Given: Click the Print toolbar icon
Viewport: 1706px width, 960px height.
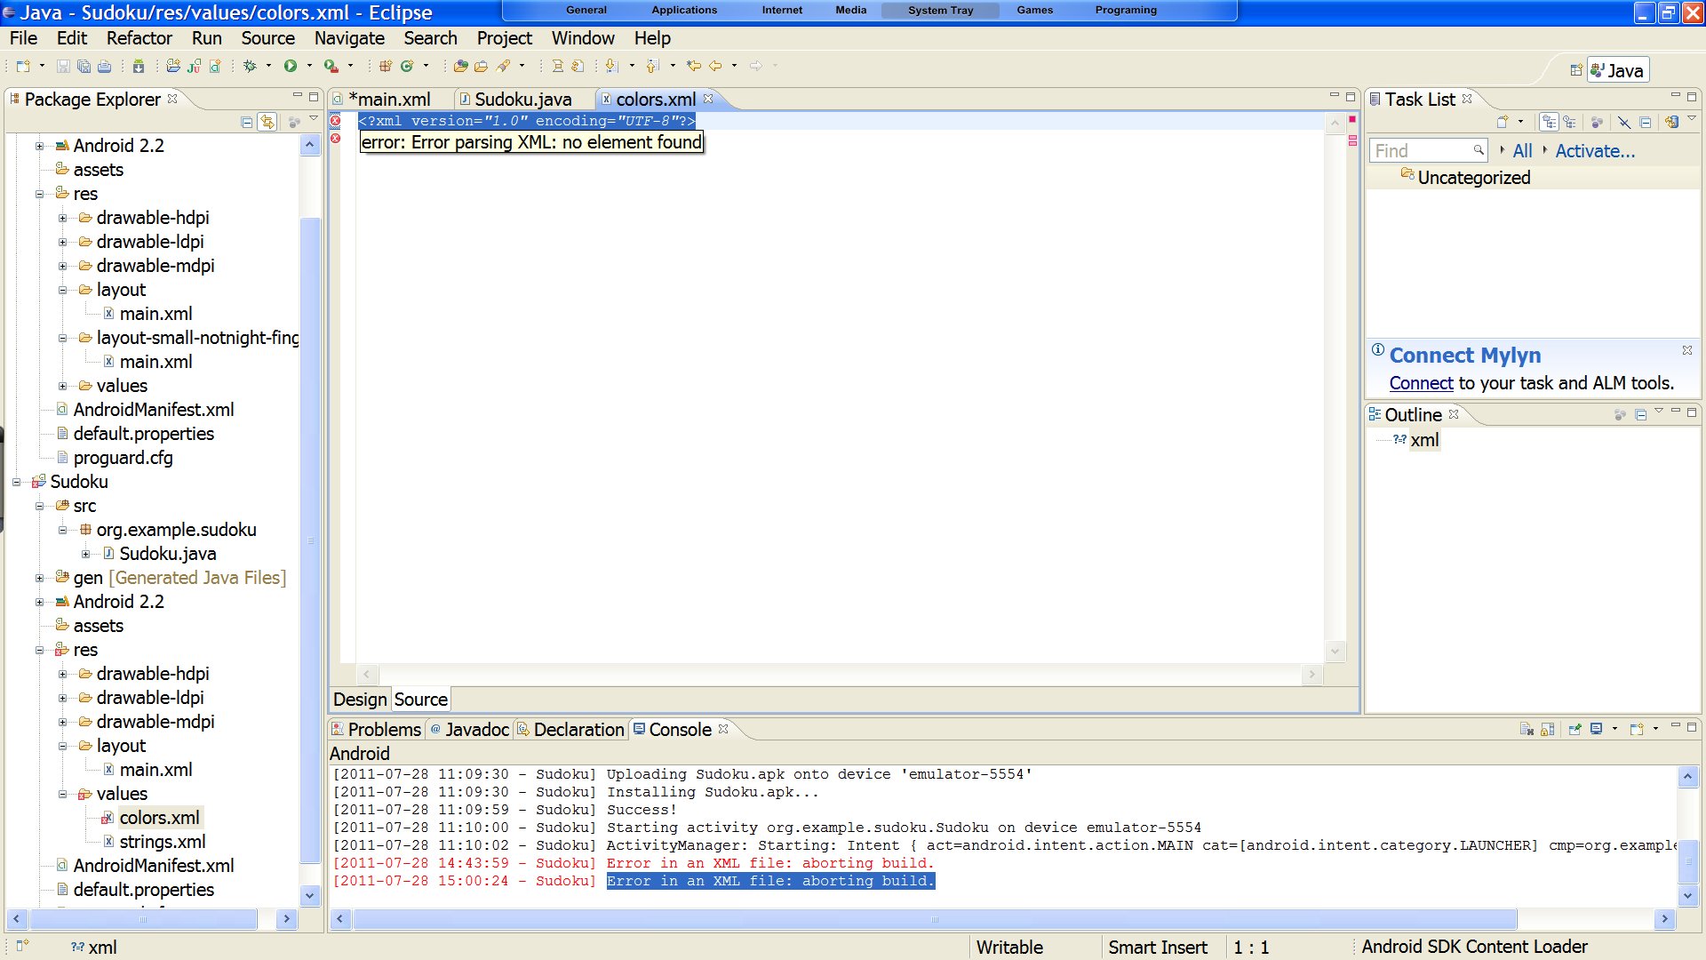Looking at the screenshot, I should point(104,66).
